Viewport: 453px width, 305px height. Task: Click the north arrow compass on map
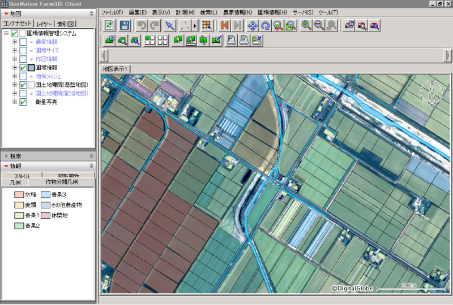click(431, 92)
